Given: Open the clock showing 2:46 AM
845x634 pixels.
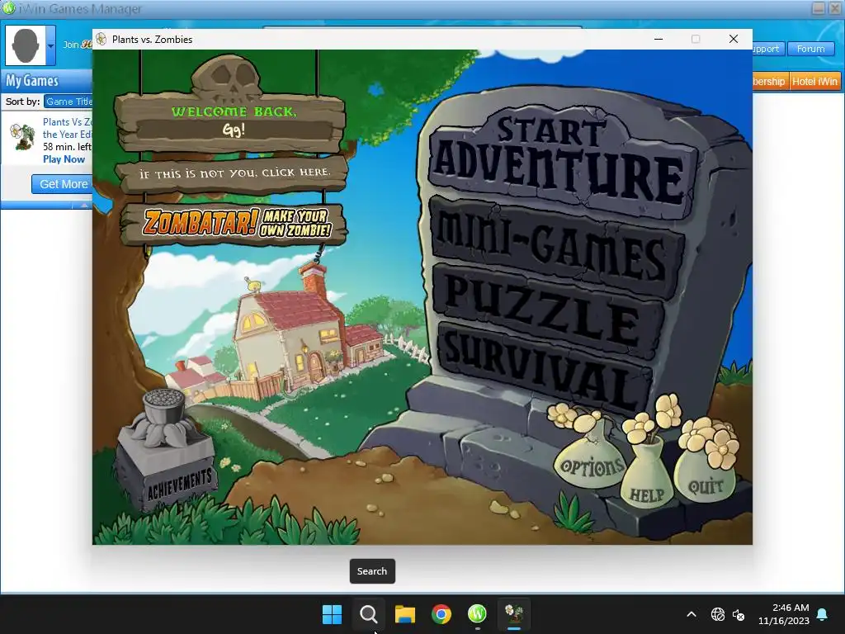Looking at the screenshot, I should (784, 614).
